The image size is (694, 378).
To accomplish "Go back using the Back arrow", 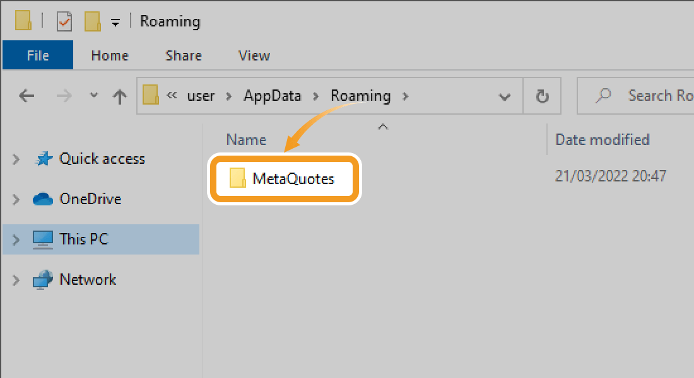I will pyautogui.click(x=26, y=96).
